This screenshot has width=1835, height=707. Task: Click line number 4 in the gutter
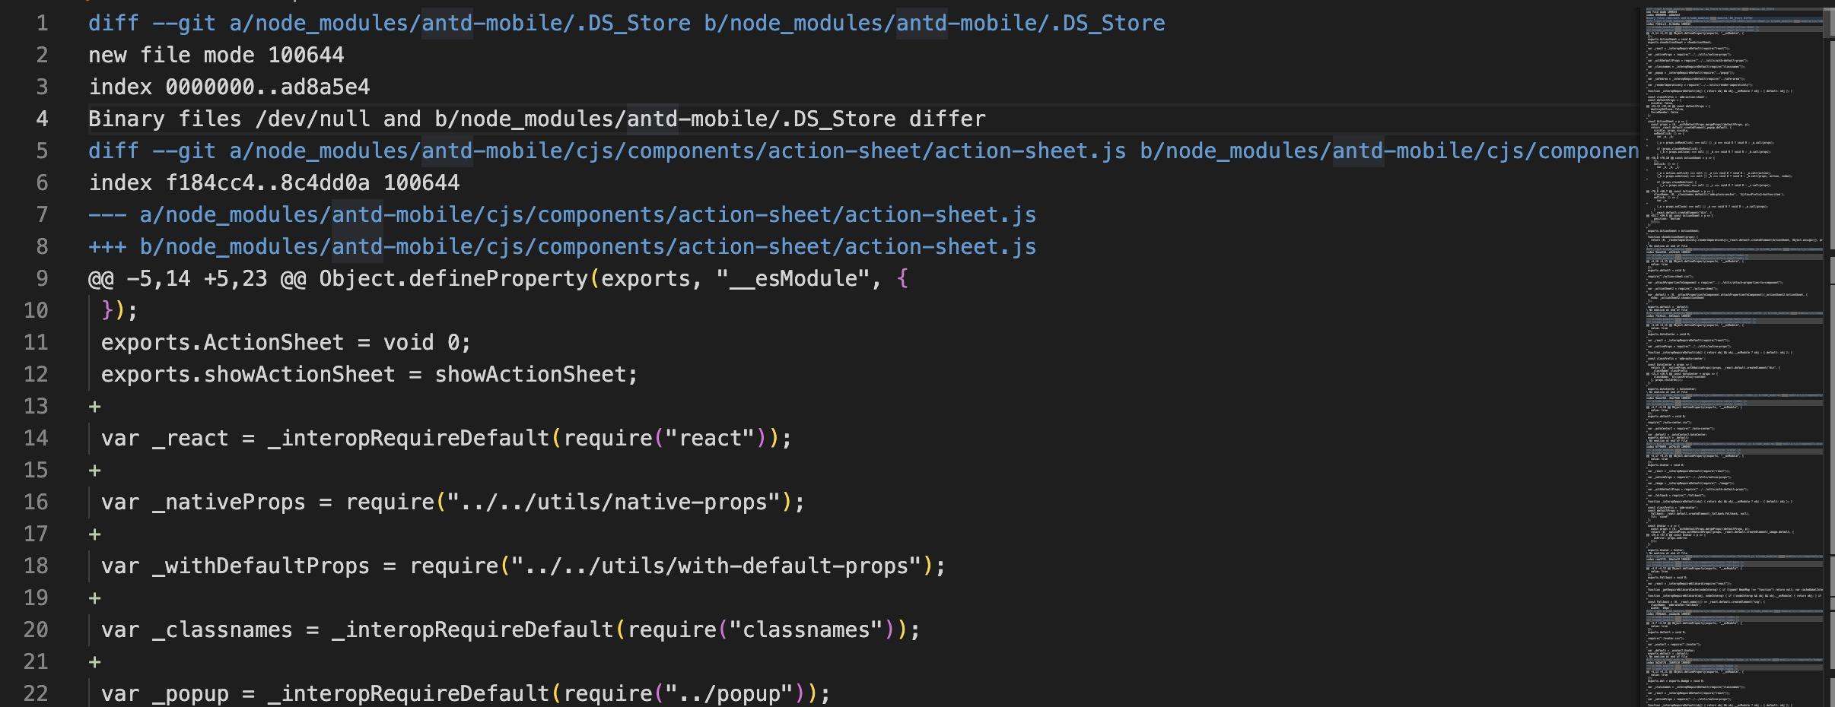click(42, 119)
